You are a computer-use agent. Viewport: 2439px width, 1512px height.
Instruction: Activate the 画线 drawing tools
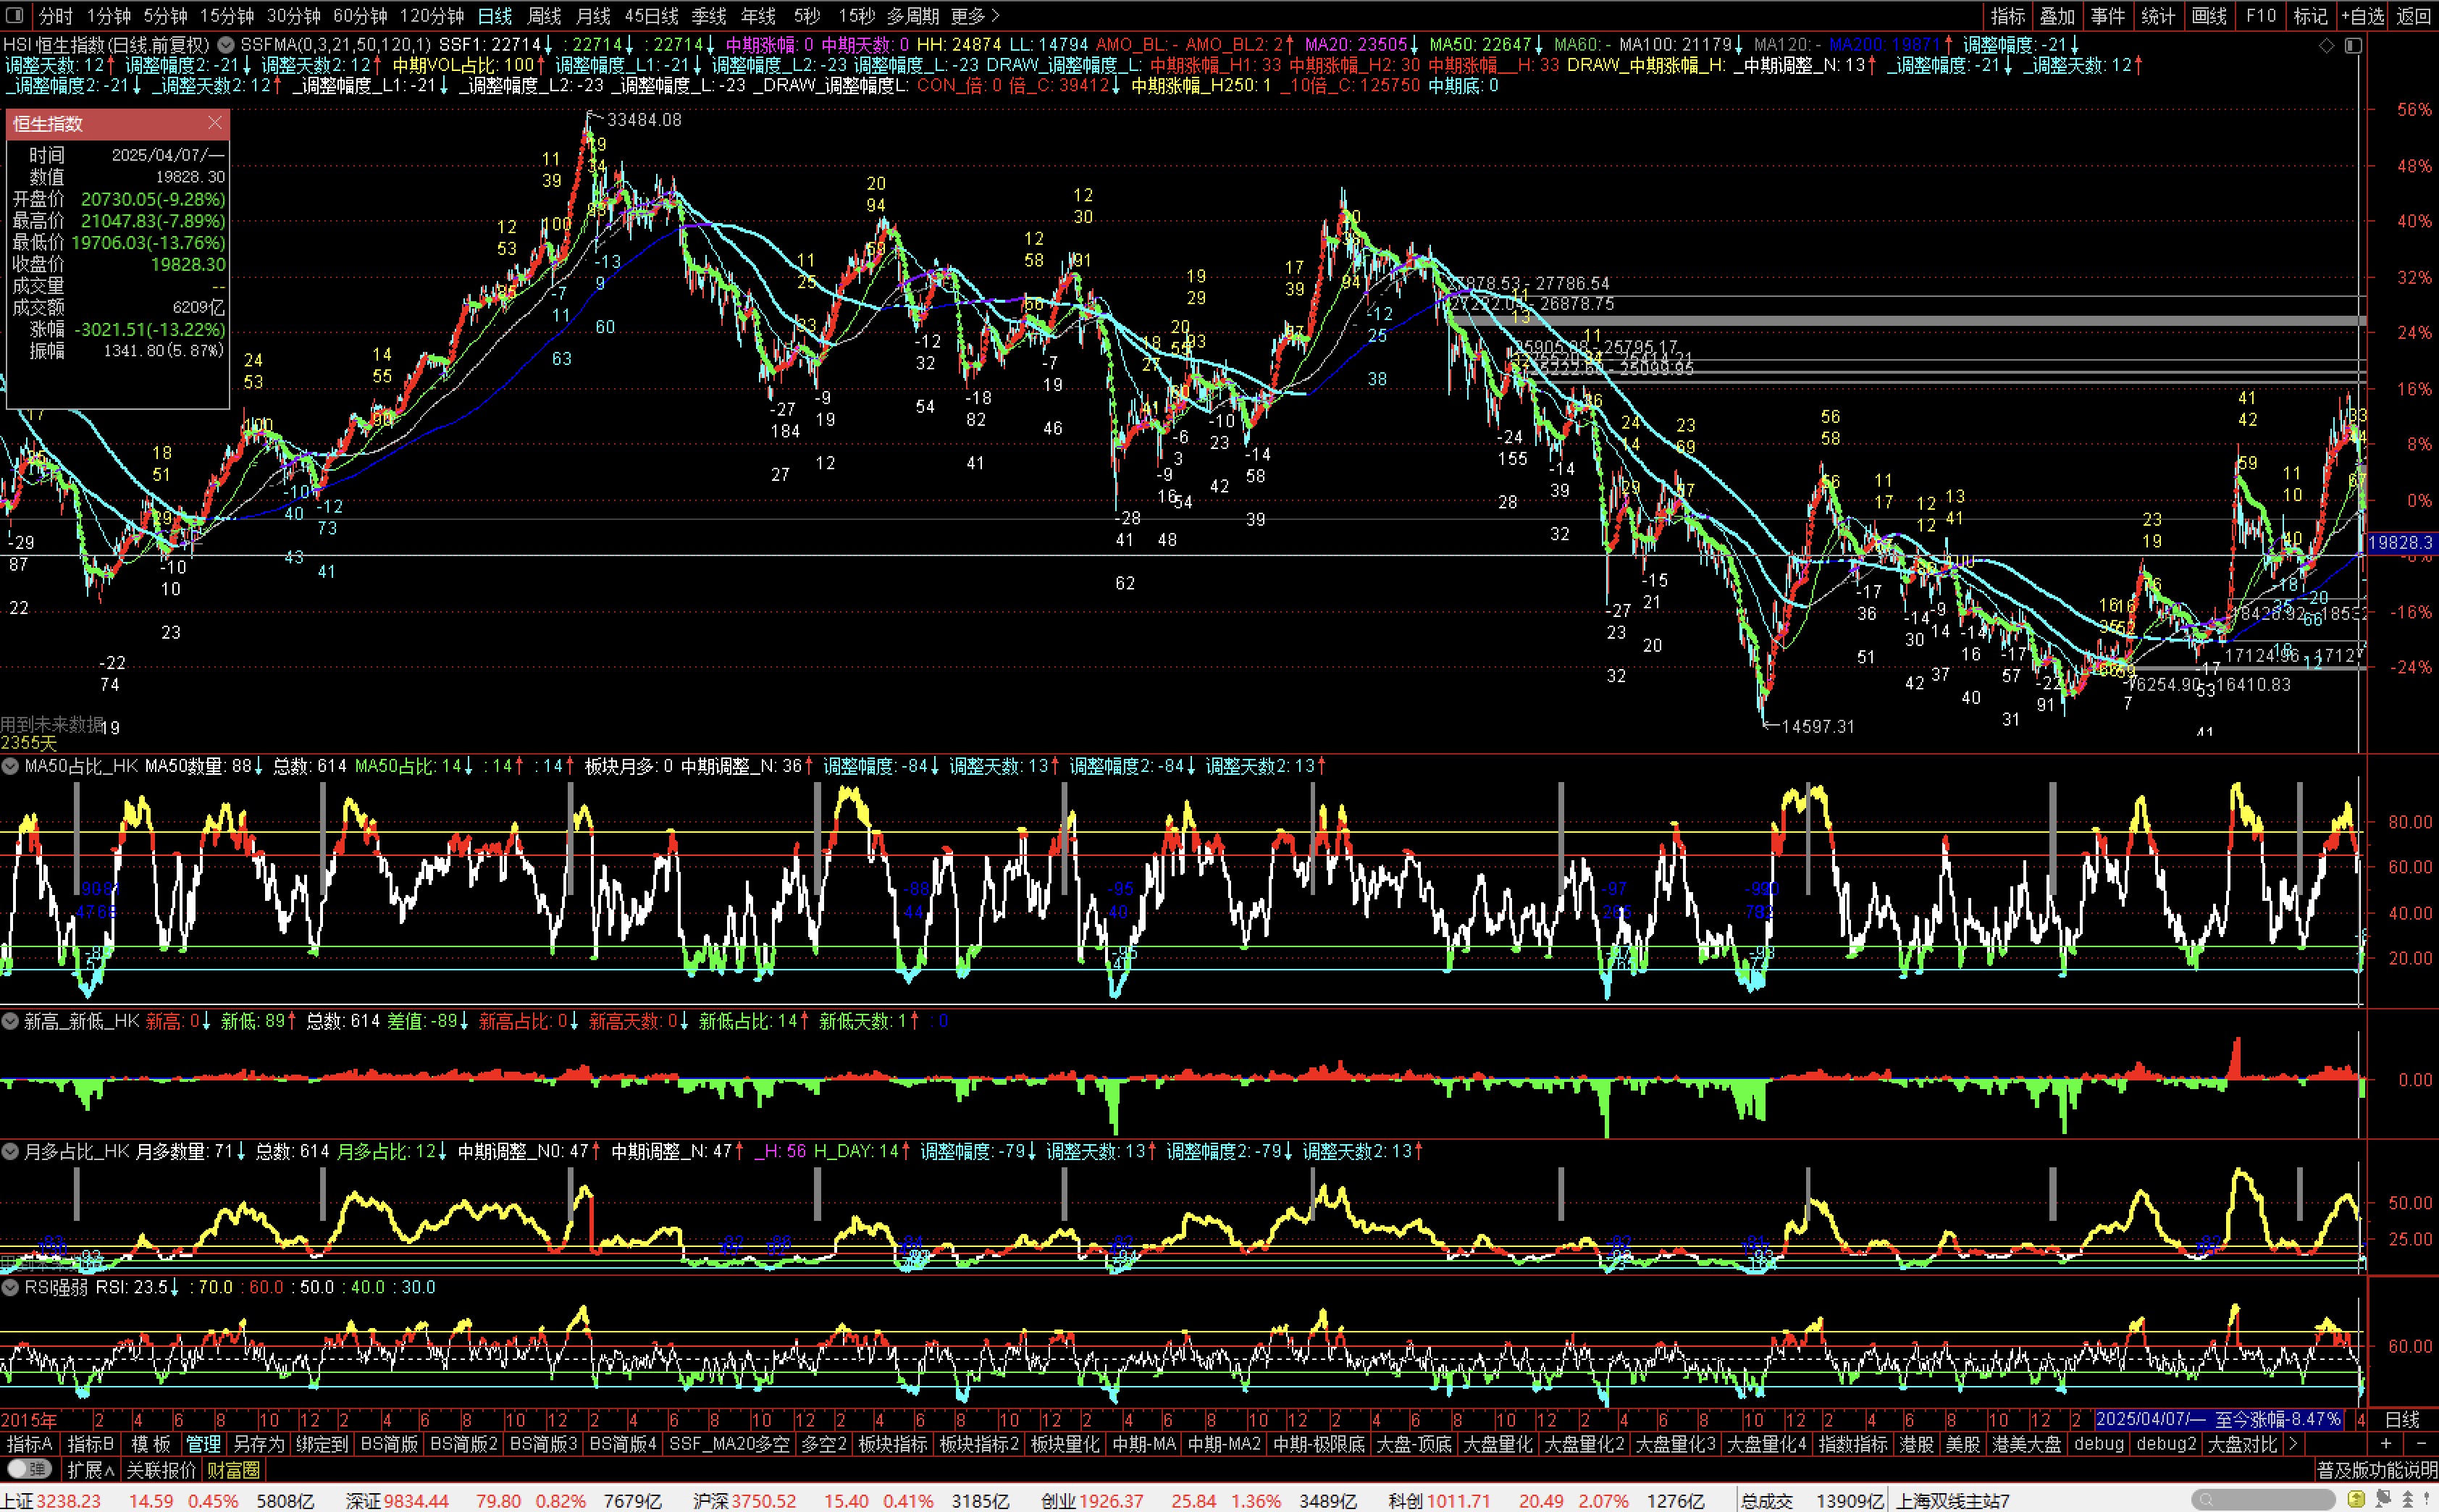[x=2209, y=15]
